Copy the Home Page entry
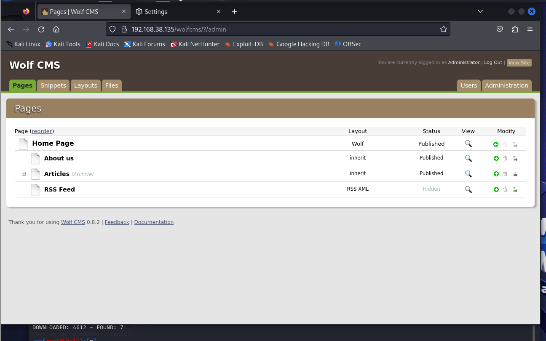The height and width of the screenshot is (341, 546). pyautogui.click(x=515, y=144)
